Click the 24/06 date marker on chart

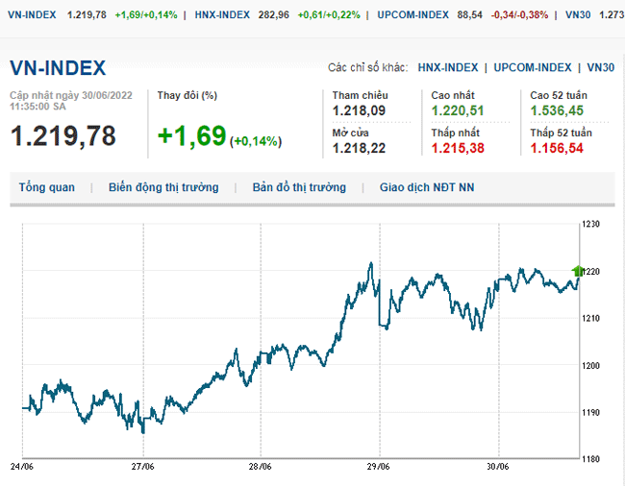point(22,465)
